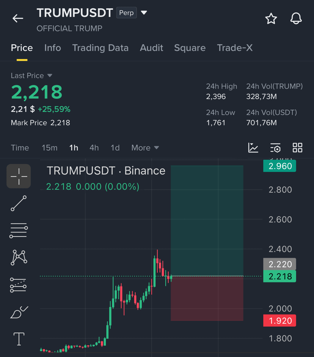This screenshot has width=314, height=357.
Task: Tap the 24h Vol(USDT) value 701,76M
Action: pos(261,123)
